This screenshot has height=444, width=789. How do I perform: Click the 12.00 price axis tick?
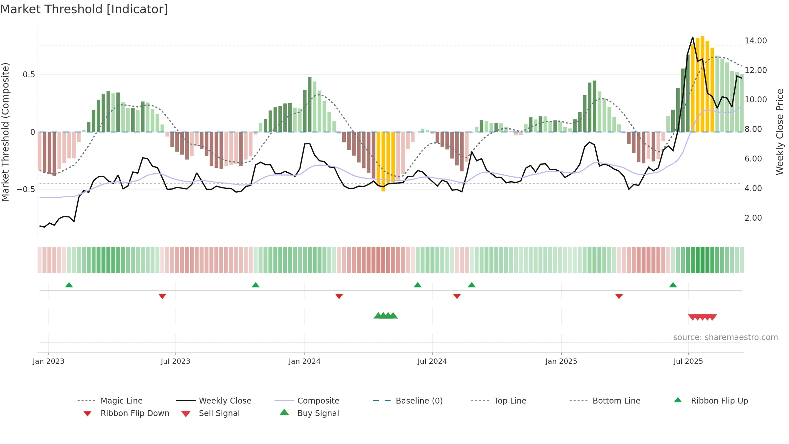756,70
